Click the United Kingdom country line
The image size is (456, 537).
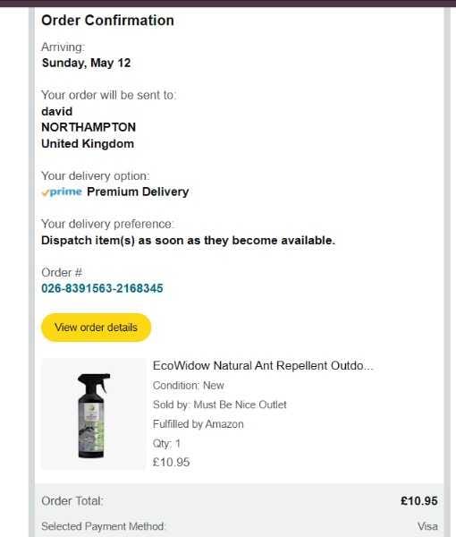point(88,144)
